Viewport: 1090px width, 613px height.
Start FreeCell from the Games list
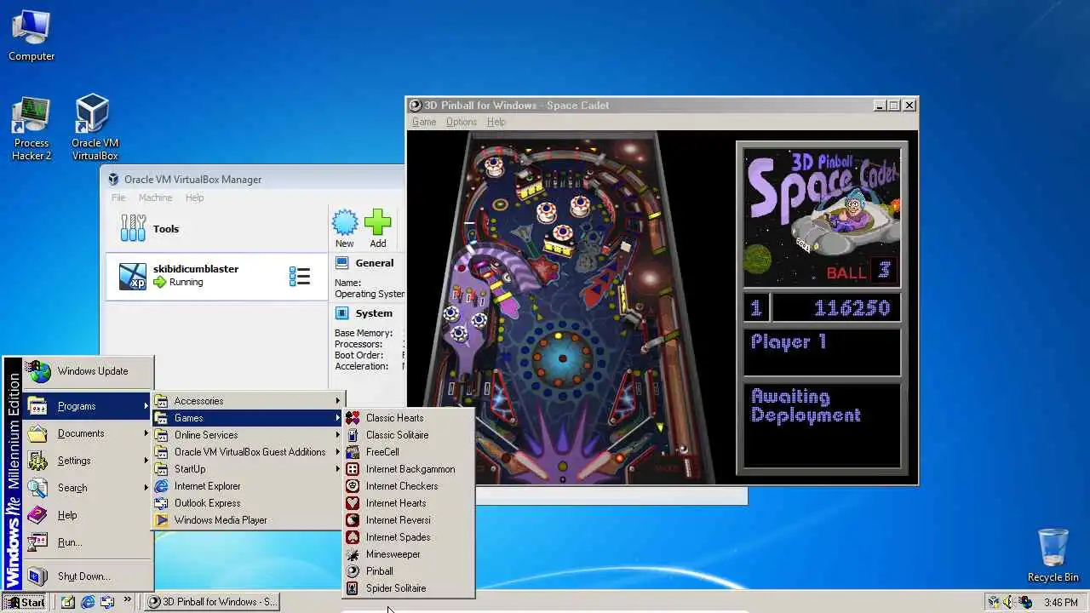408,452
